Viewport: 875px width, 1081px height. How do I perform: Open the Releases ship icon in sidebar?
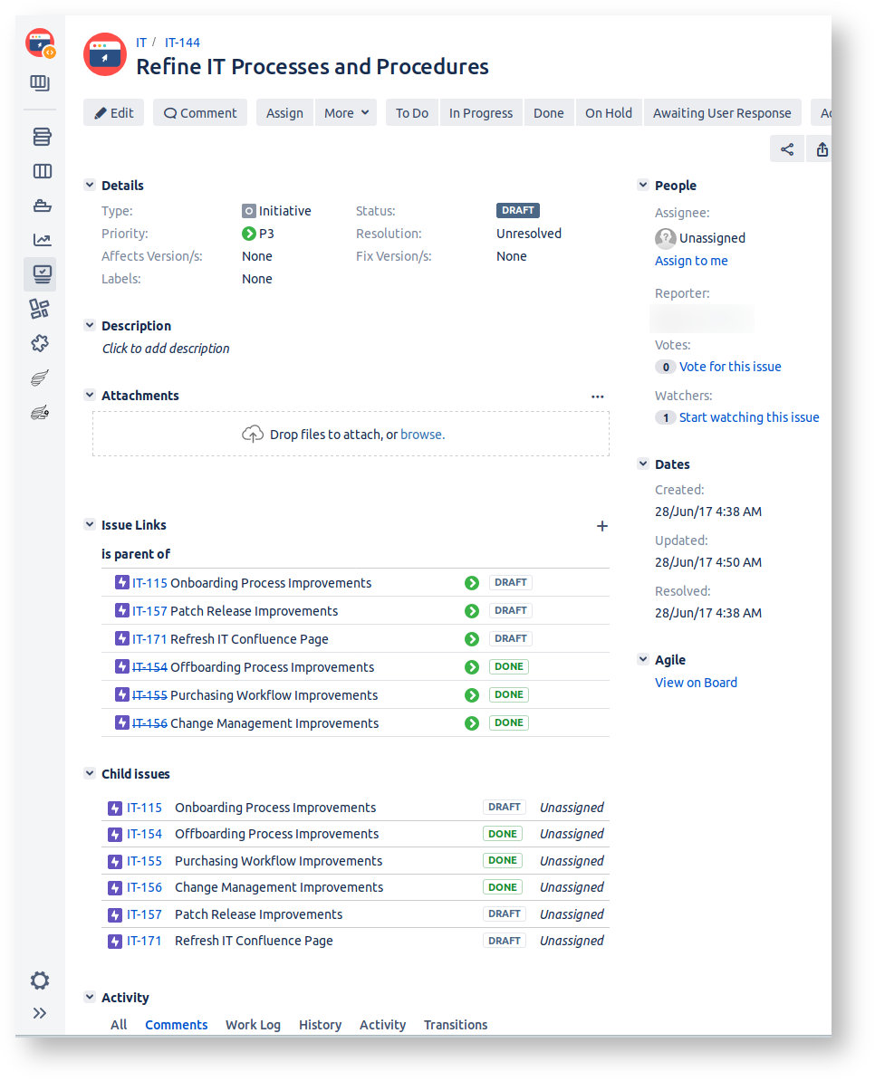(x=41, y=206)
